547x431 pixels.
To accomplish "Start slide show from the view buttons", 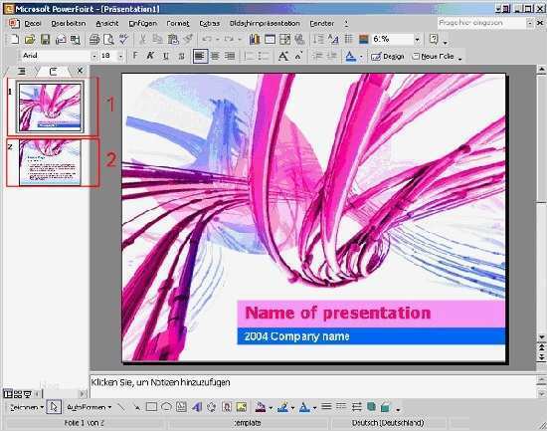I will coord(27,394).
